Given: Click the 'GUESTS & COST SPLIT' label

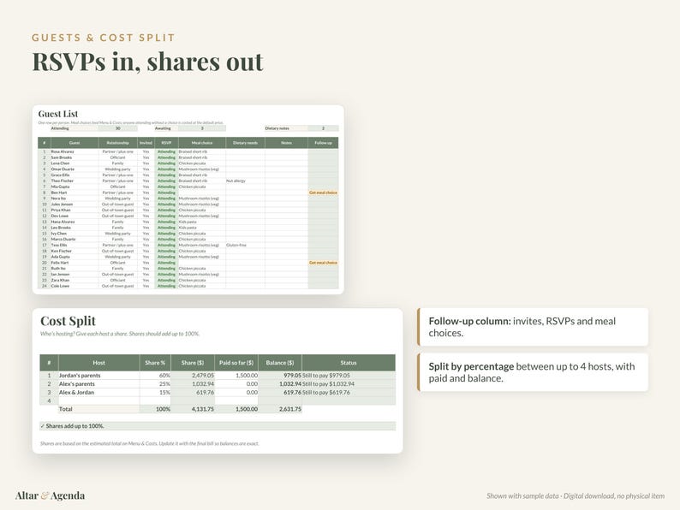Looking at the screenshot, I should (x=104, y=38).
